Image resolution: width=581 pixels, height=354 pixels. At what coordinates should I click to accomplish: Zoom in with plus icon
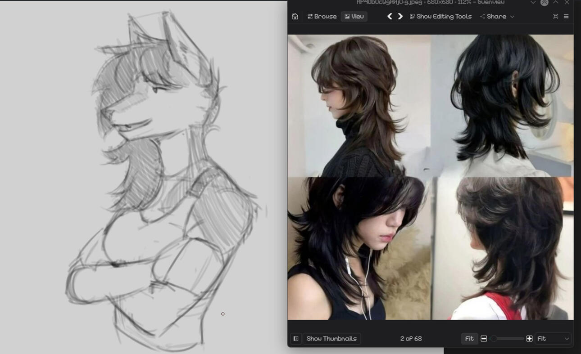[529, 338]
